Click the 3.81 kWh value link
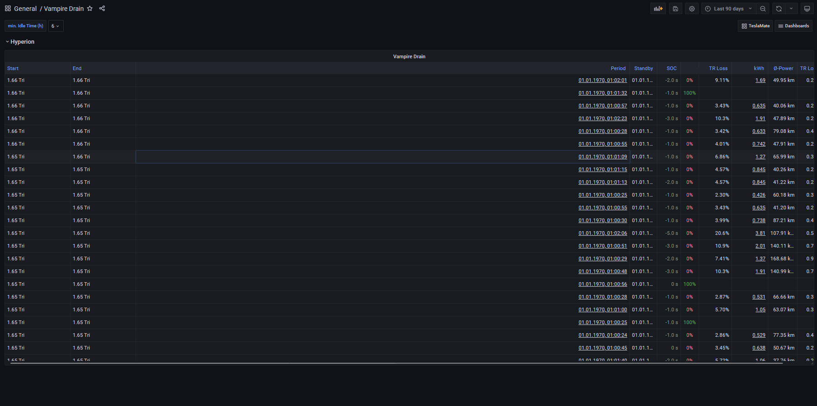 click(760, 233)
